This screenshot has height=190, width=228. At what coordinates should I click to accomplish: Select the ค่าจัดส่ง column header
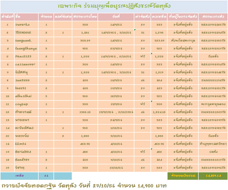(x=142, y=17)
